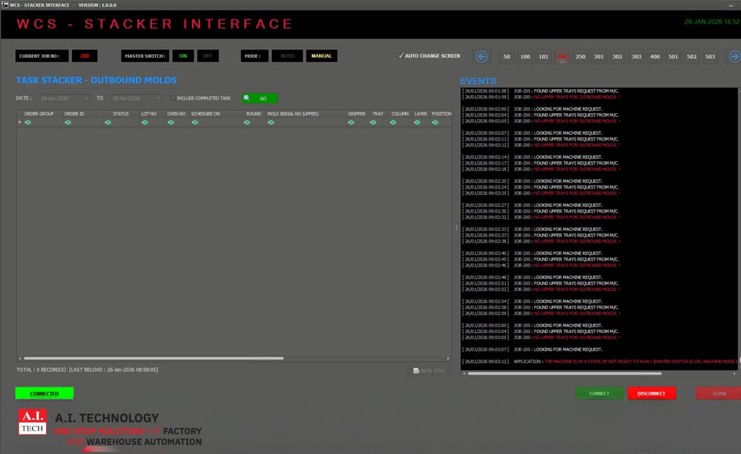Image resolution: width=741 pixels, height=454 pixels.
Task: Click the CLOSE button
Action: click(x=719, y=394)
